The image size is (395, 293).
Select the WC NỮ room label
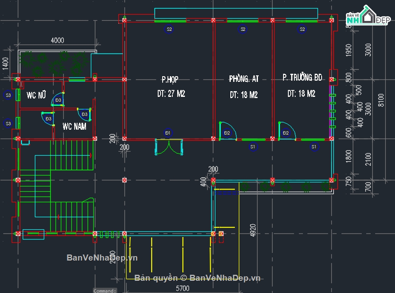pyautogui.click(x=36, y=96)
